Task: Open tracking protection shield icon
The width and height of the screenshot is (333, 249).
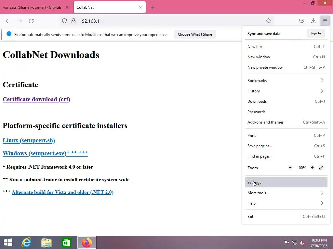Action: pyautogui.click(x=64, y=21)
